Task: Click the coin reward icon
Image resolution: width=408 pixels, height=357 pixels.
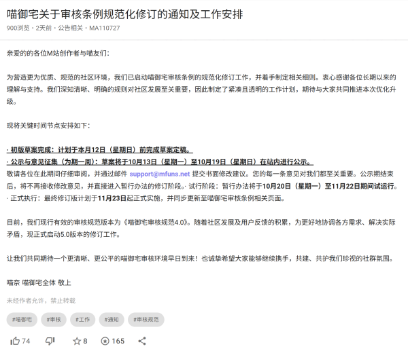Action: click(x=105, y=341)
